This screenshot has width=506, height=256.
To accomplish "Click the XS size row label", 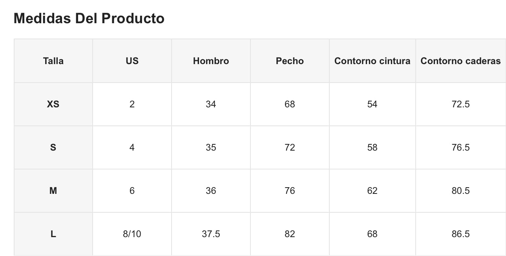I will pos(53,104).
